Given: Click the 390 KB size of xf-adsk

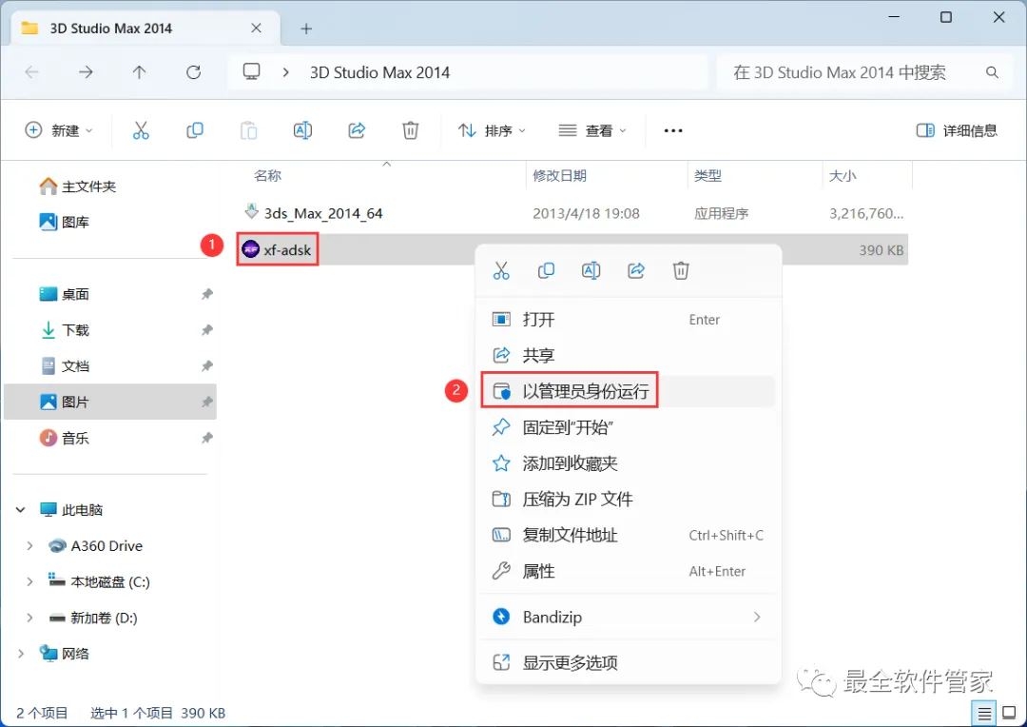Looking at the screenshot, I should click(882, 249).
